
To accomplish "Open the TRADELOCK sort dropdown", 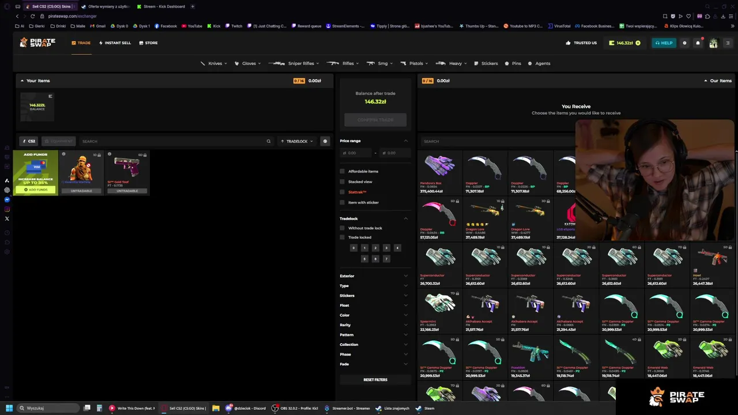I will pyautogui.click(x=297, y=141).
